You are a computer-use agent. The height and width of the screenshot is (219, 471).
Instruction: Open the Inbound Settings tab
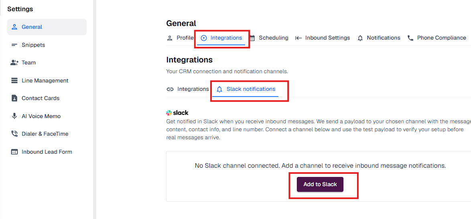click(x=322, y=38)
